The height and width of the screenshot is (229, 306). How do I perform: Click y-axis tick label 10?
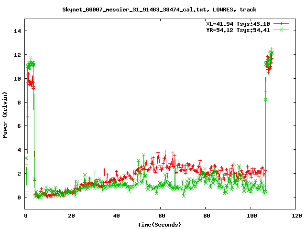(x=18, y=79)
